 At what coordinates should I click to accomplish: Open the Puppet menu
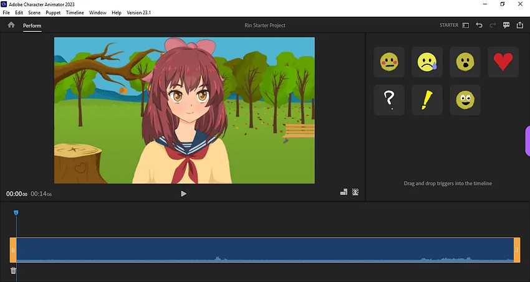53,12
